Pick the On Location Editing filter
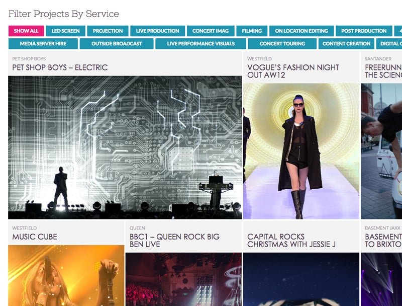The width and height of the screenshot is (402, 306). click(x=301, y=31)
